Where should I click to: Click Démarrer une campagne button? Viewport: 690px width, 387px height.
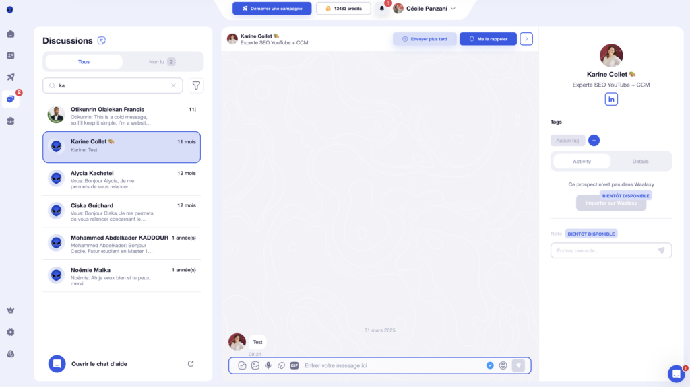click(272, 9)
